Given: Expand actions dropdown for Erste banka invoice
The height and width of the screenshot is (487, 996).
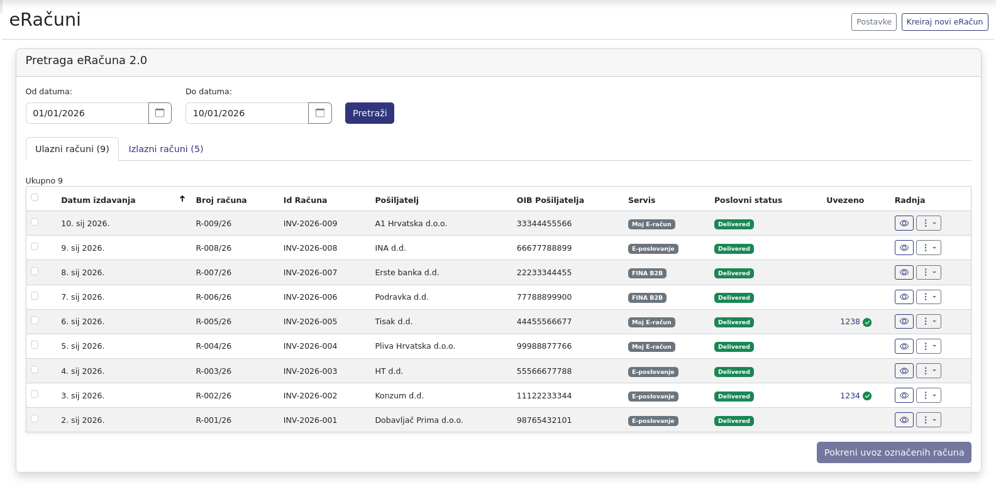Looking at the screenshot, I should [x=929, y=273].
